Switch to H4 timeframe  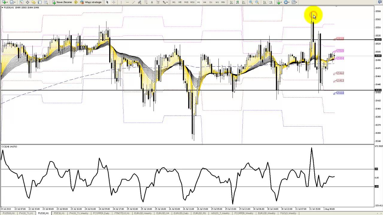[205, 2]
